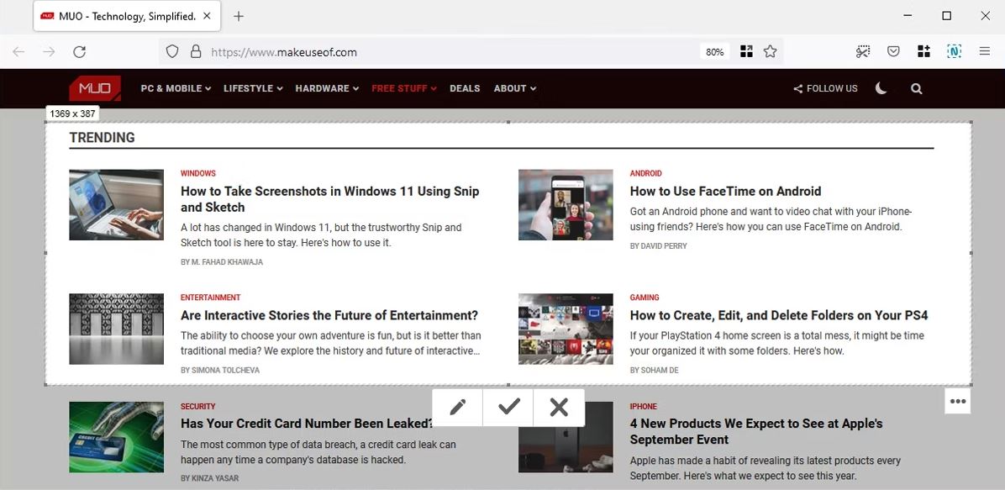Expand the PC & Mobile menu
This screenshot has width=1005, height=490.
click(176, 88)
